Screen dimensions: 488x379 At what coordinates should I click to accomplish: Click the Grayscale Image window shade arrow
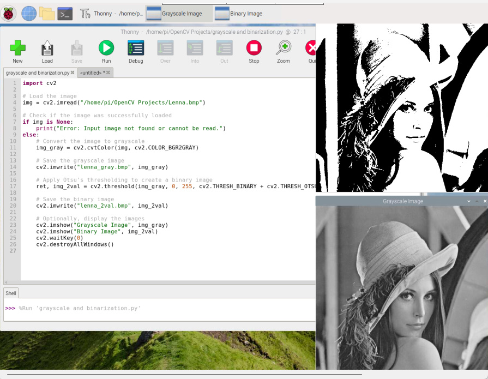point(469,201)
